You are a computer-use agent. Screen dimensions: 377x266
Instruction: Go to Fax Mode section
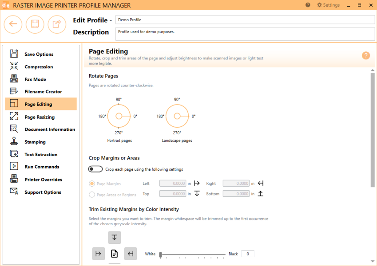(x=41, y=79)
